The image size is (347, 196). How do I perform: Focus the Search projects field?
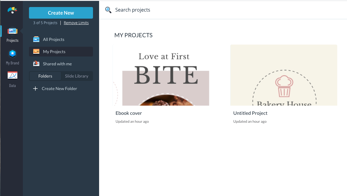click(183, 10)
